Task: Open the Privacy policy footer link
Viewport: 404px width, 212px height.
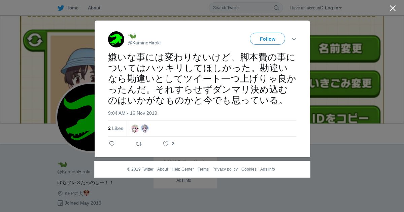Action: (x=225, y=169)
